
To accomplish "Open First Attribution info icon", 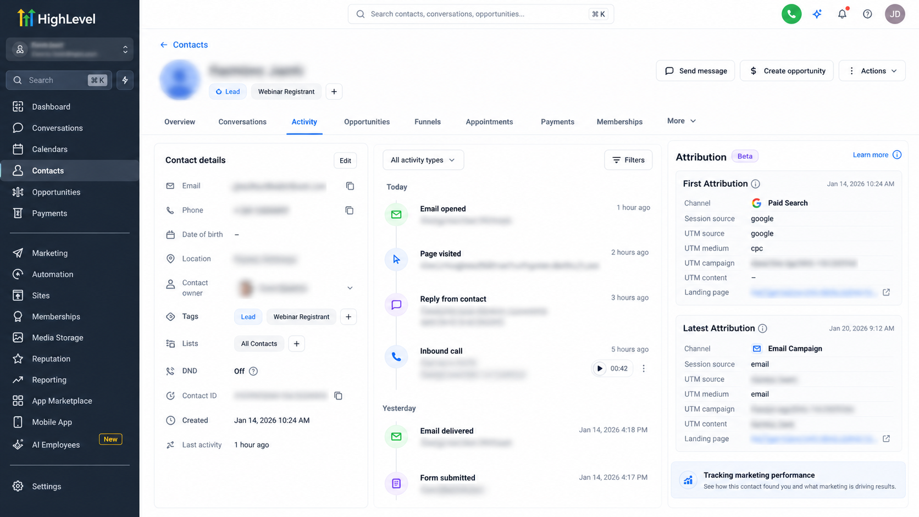I will [x=756, y=184].
